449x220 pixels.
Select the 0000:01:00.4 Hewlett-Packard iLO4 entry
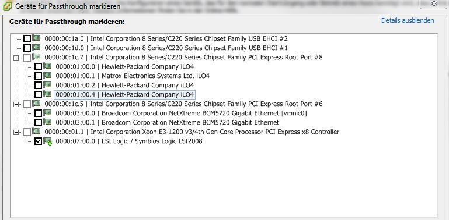coord(125,94)
